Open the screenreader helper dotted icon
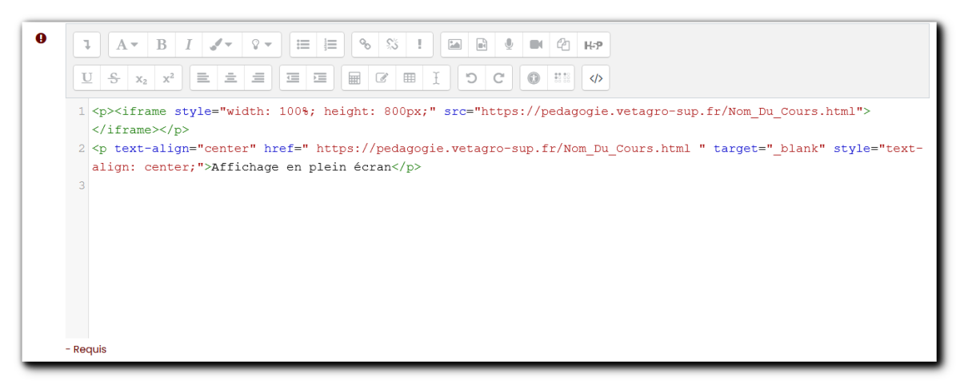 click(561, 77)
